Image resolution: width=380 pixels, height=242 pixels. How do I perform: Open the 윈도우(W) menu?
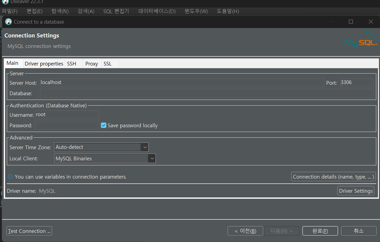click(x=196, y=11)
